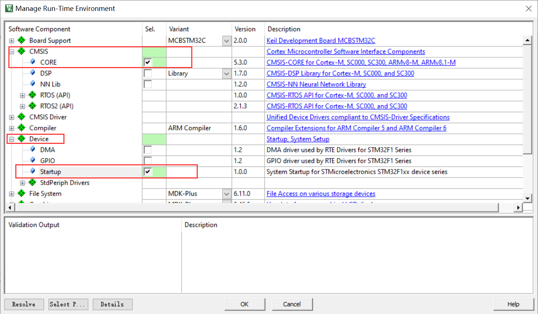This screenshot has width=538, height=314.
Task: Open File Access on various storage devices link
Action: click(x=321, y=193)
